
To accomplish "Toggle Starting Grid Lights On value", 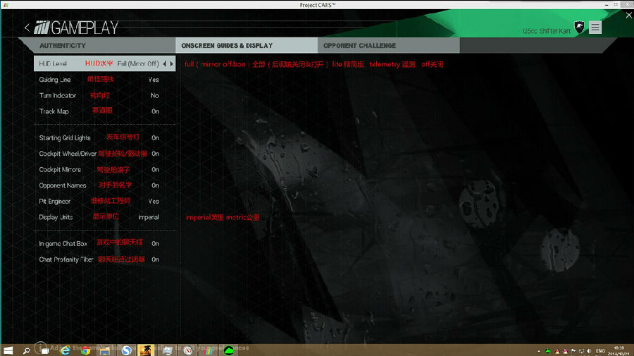I will coord(155,137).
